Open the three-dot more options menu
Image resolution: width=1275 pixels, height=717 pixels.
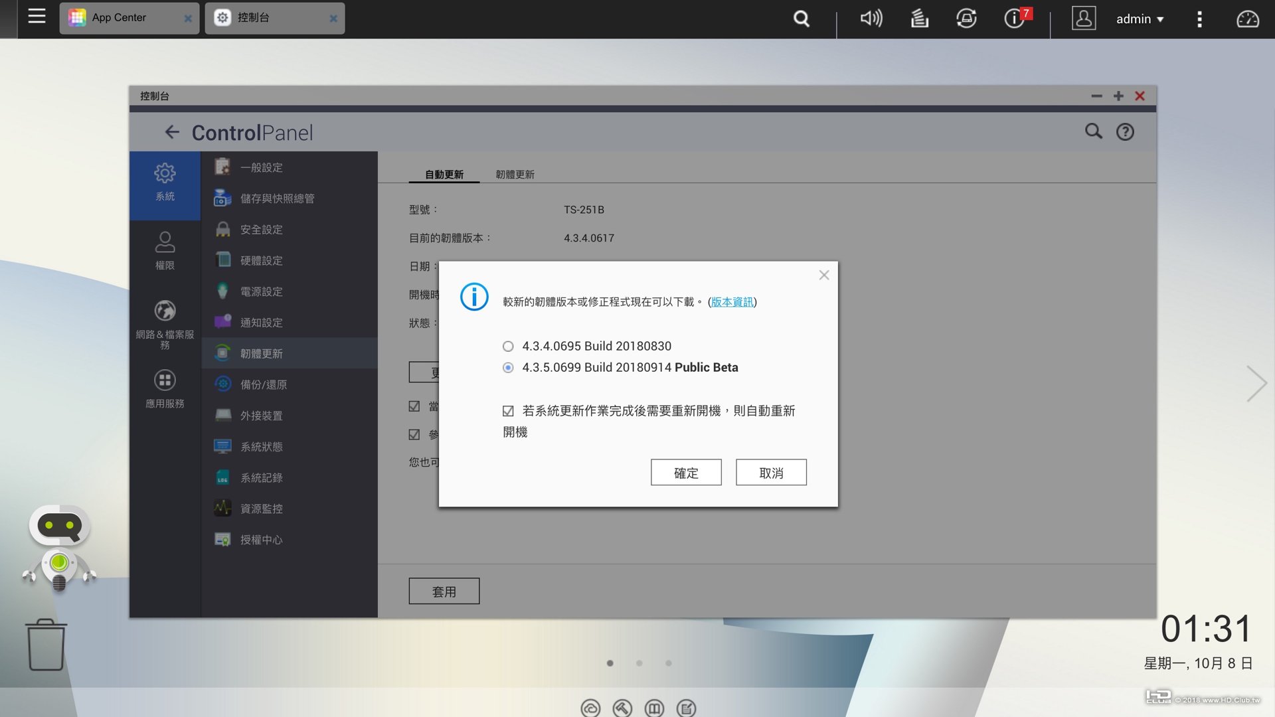1199,19
